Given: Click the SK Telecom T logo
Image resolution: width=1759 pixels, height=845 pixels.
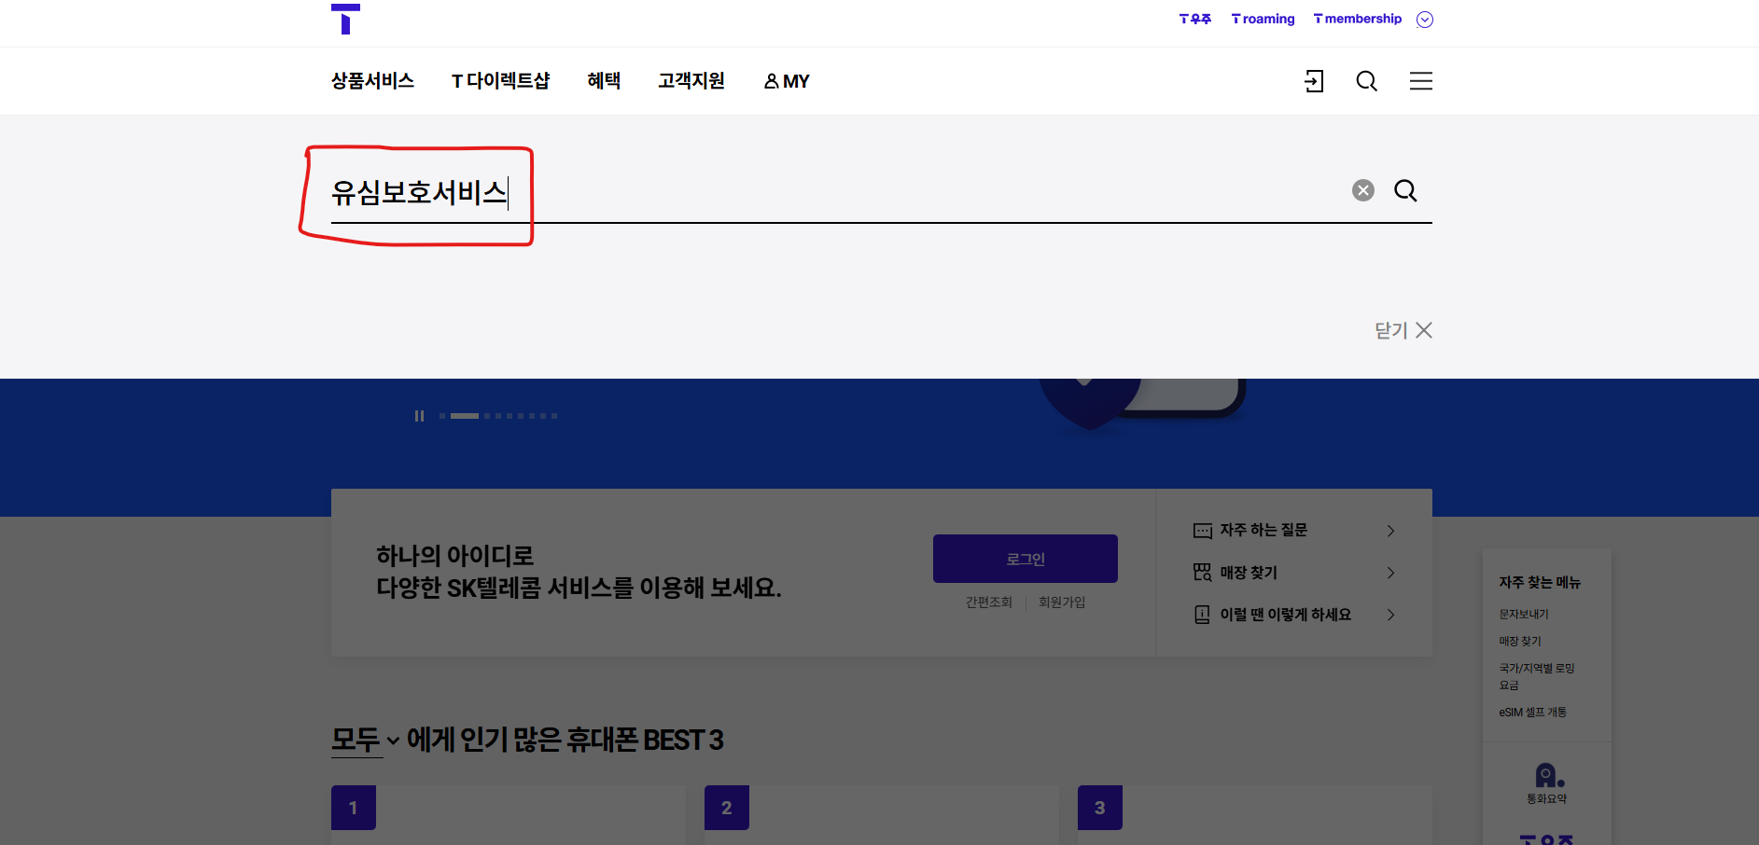Looking at the screenshot, I should pos(345,19).
